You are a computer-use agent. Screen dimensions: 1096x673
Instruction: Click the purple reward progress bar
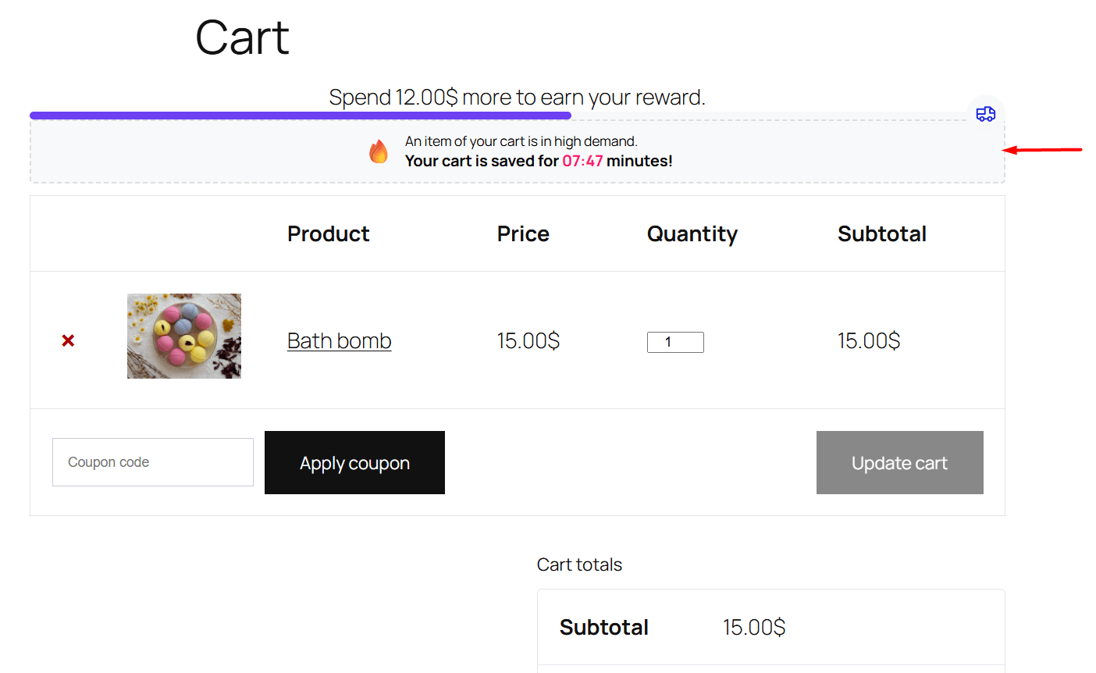(x=301, y=116)
